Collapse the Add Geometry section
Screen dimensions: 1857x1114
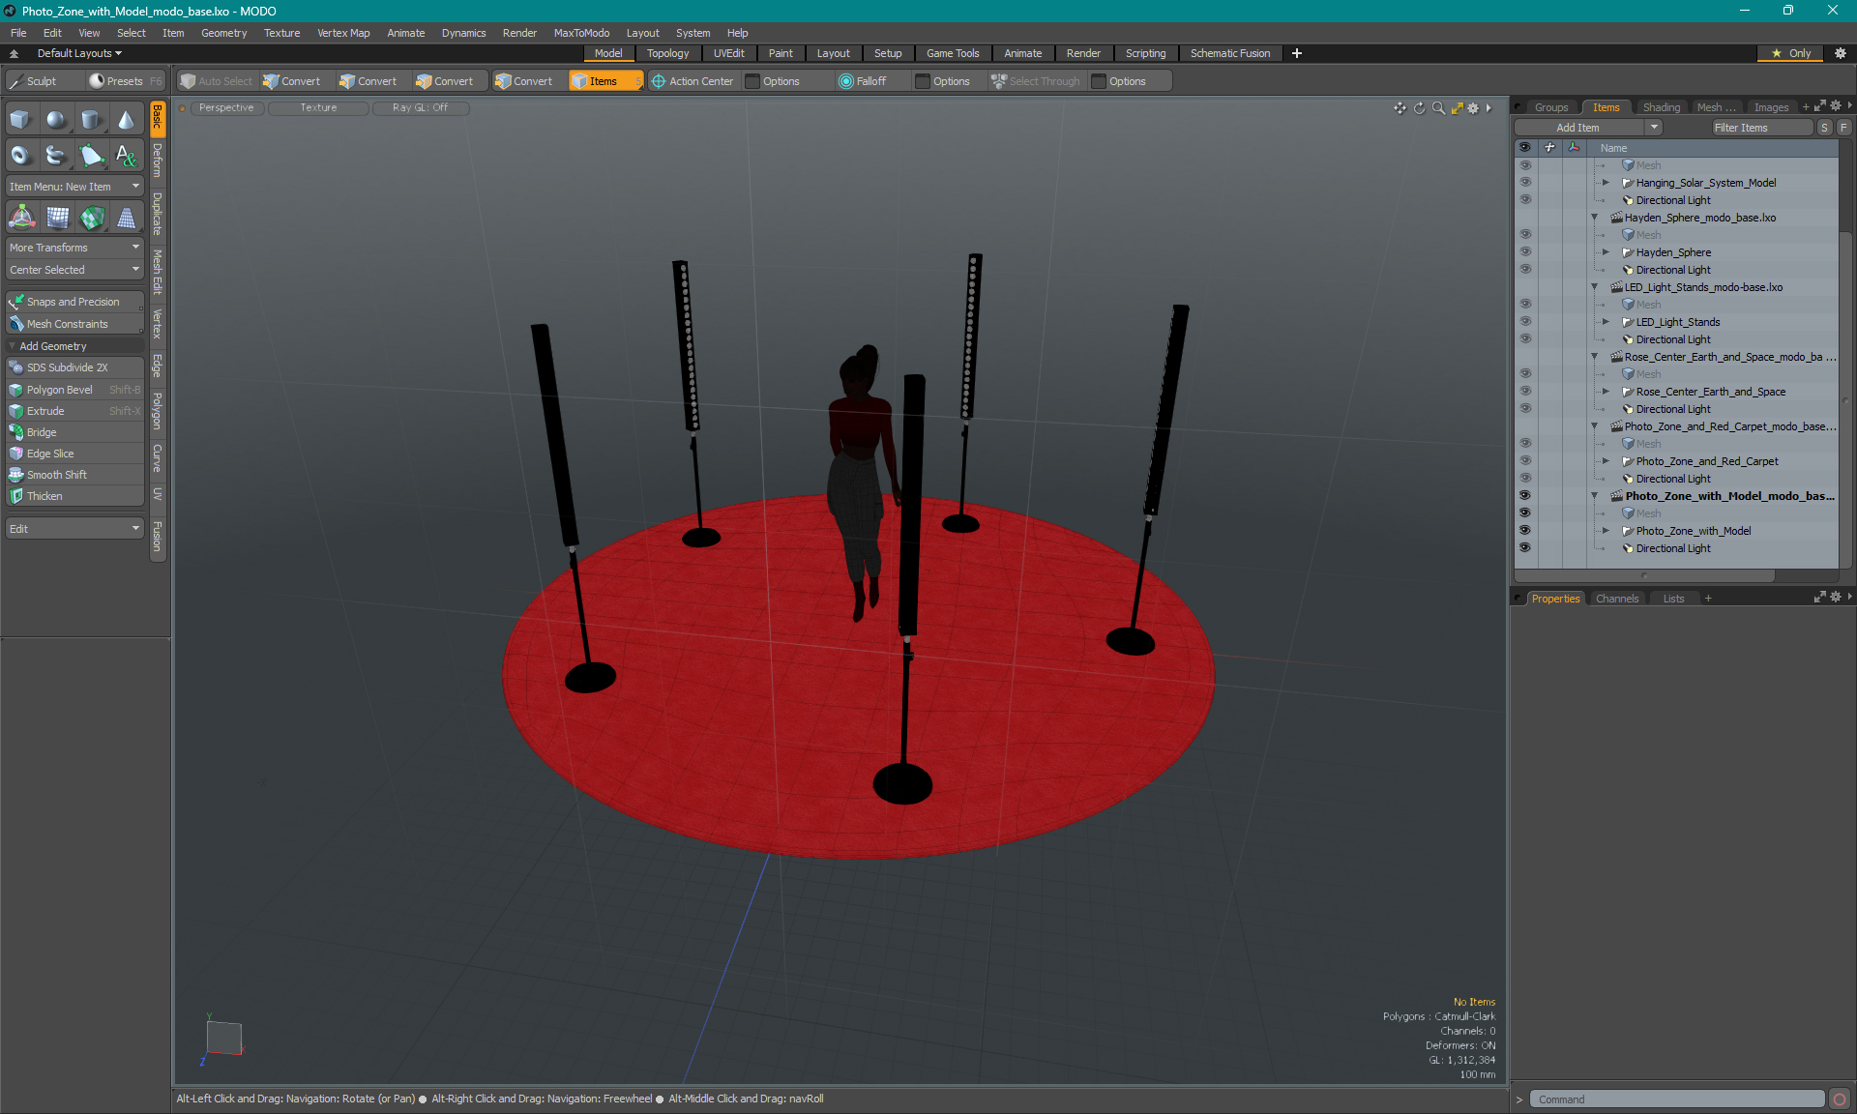13,346
